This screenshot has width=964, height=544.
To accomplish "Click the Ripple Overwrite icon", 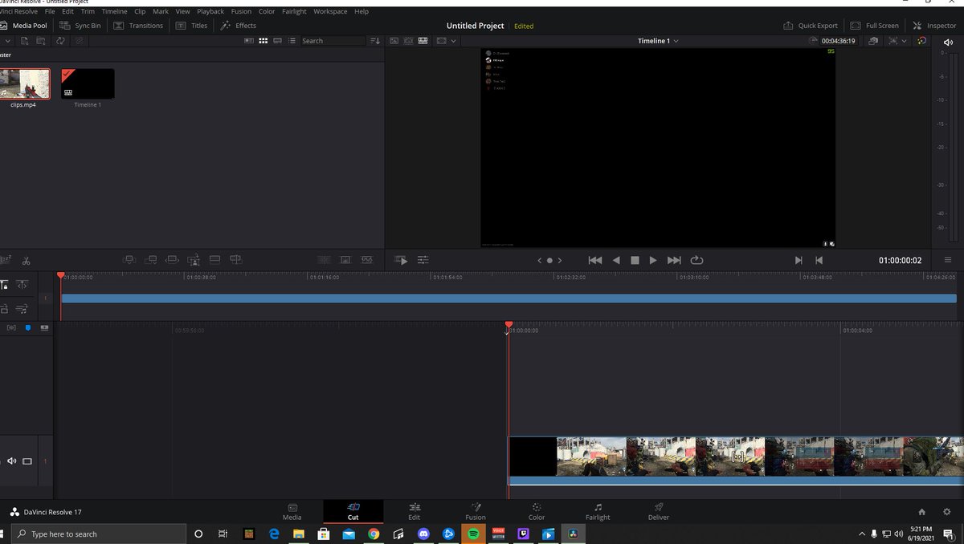I will pyautogui.click(x=172, y=260).
